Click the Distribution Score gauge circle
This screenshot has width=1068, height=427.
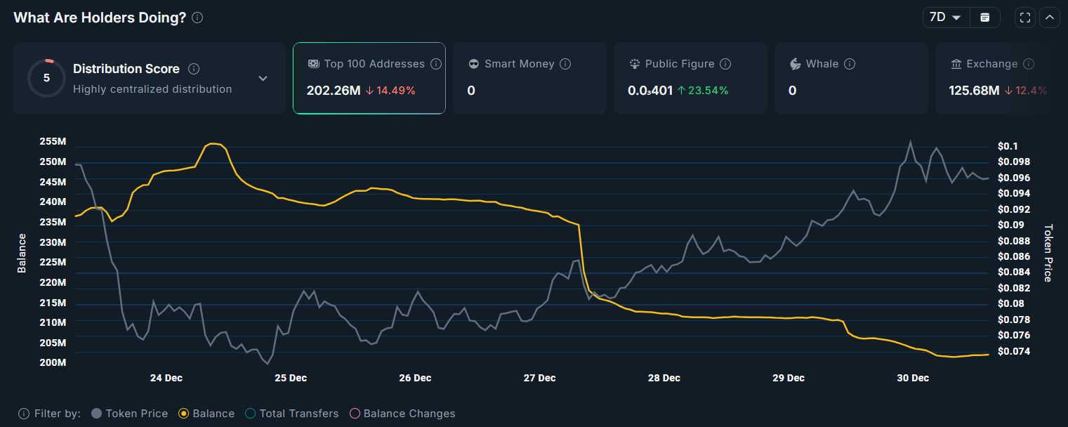coord(46,78)
